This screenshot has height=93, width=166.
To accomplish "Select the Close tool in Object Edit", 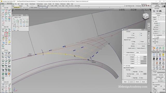I will (9, 38).
